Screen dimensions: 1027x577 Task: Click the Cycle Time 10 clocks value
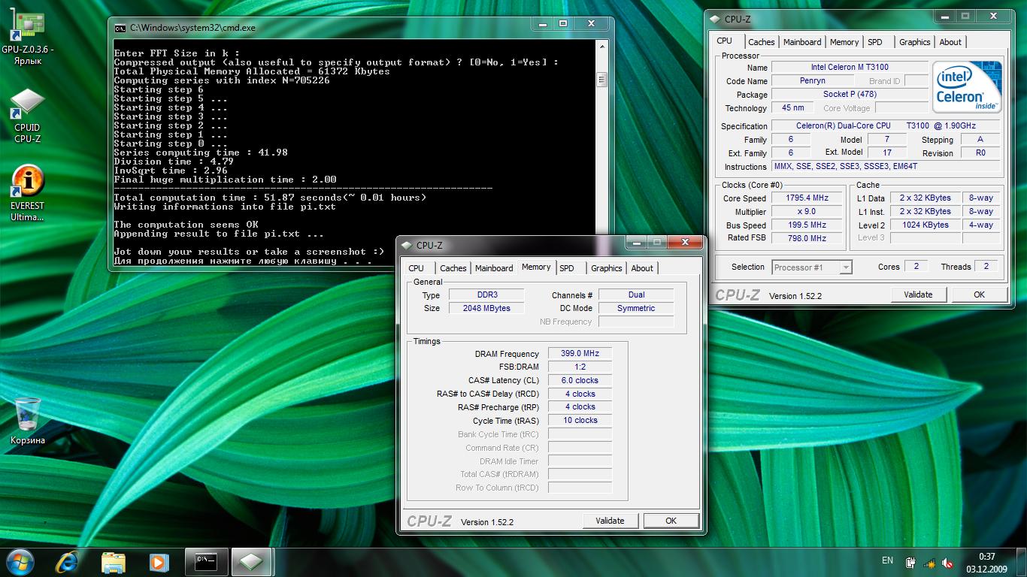click(580, 421)
